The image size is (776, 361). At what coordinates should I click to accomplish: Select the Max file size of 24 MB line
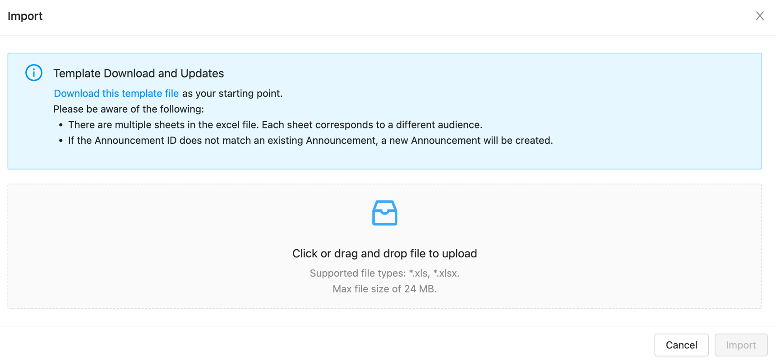point(384,289)
